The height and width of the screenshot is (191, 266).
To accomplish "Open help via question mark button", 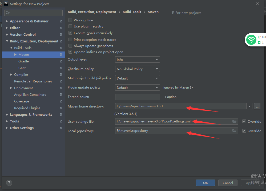I will (9, 183).
